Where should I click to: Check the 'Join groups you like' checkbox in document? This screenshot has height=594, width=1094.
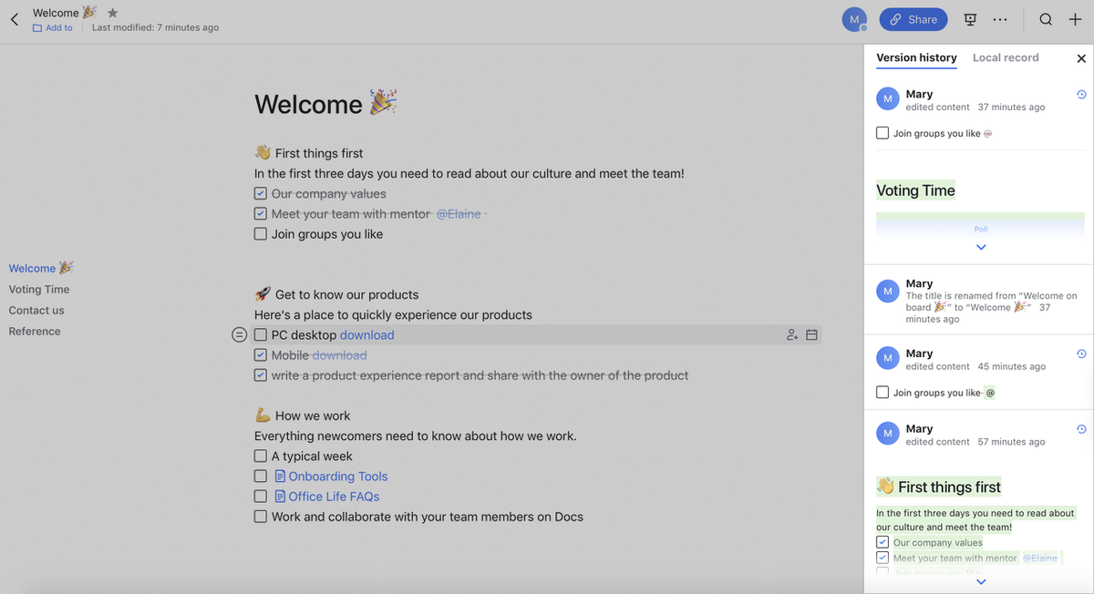(261, 234)
